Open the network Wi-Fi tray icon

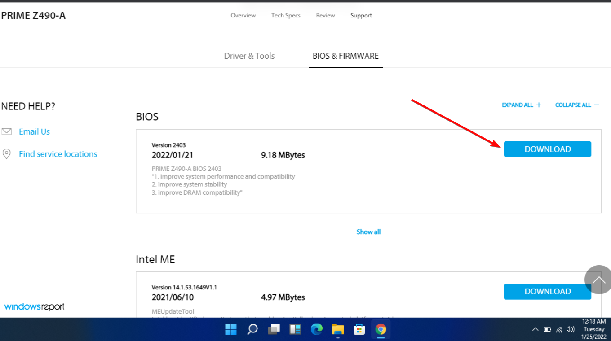pyautogui.click(x=559, y=329)
